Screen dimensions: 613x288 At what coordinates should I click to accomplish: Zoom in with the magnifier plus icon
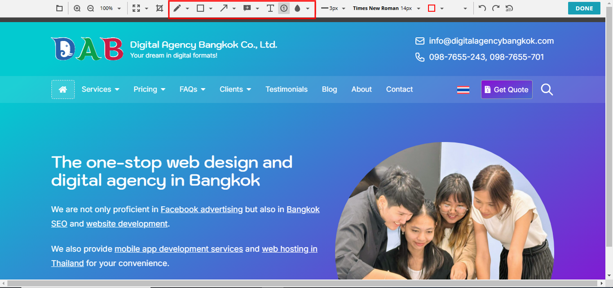pyautogui.click(x=77, y=9)
